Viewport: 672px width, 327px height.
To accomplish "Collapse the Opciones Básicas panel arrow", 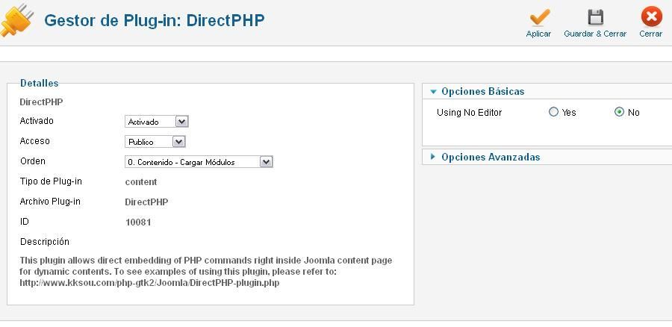I will [x=433, y=91].
